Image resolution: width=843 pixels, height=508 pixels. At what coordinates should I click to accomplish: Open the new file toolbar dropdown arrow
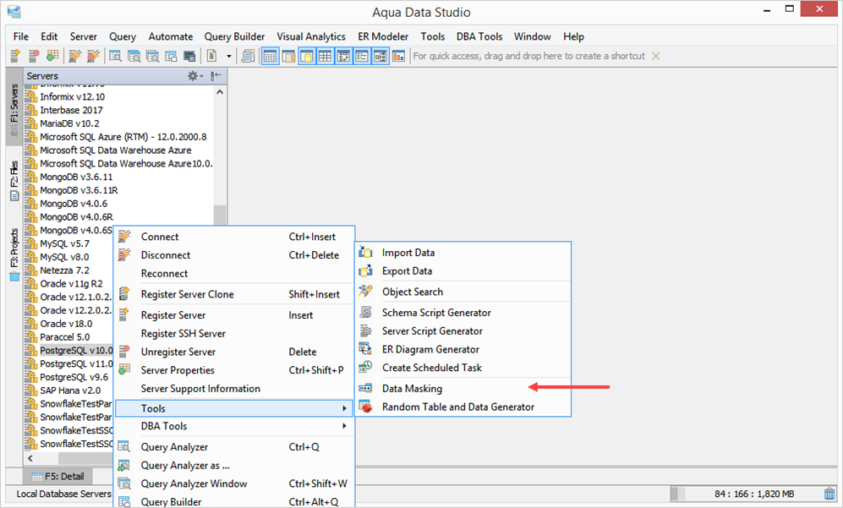click(228, 56)
